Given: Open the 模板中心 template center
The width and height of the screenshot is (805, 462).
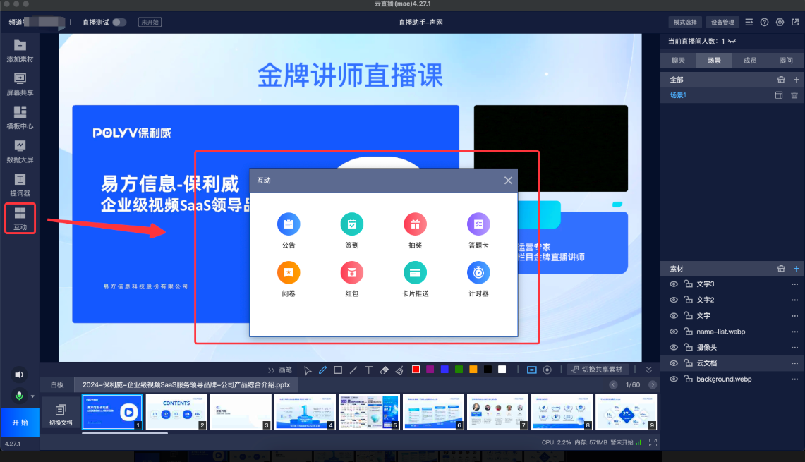Looking at the screenshot, I should coord(20,118).
